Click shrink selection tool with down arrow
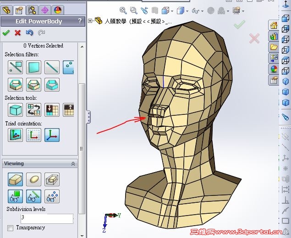Screen dimensions: 291x238 point(52,110)
